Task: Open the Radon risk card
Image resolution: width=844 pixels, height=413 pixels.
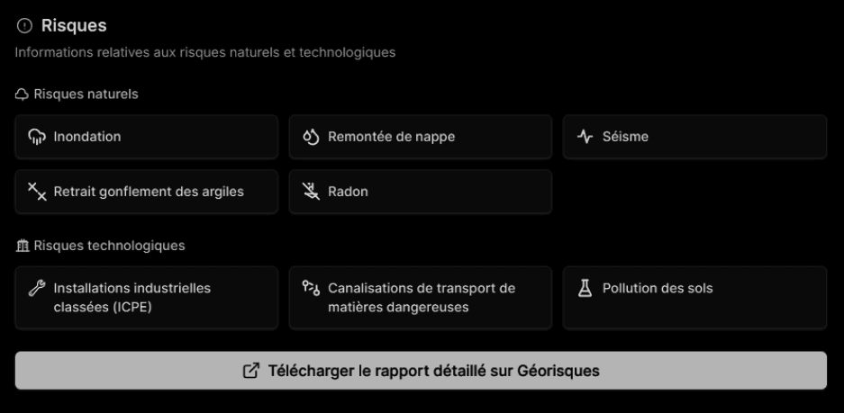Action: click(x=421, y=192)
